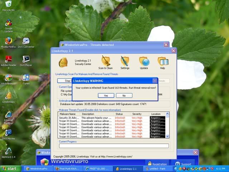Click No in LiveAntispy WARNING dialog
Screen dimensions: 229x172
[124, 96]
